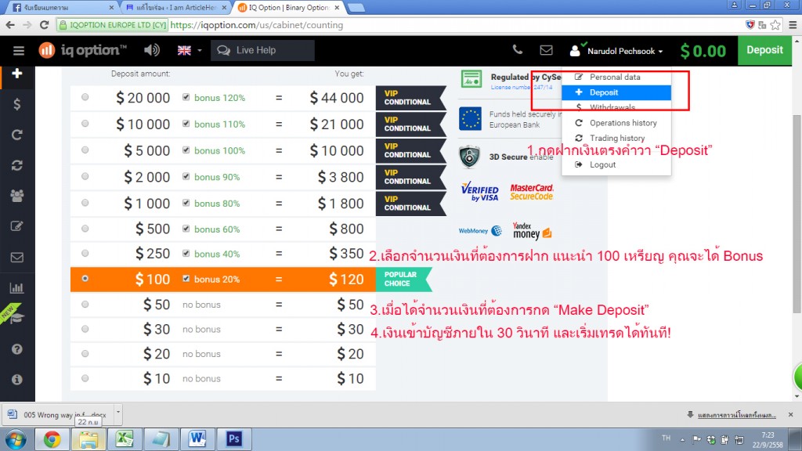Uncheck the bonus 20% checkbox

pos(186,279)
